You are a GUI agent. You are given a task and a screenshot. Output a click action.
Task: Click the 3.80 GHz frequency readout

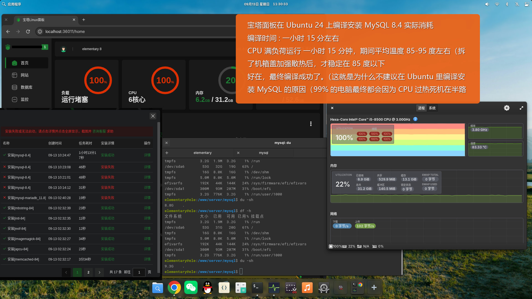coord(480,130)
